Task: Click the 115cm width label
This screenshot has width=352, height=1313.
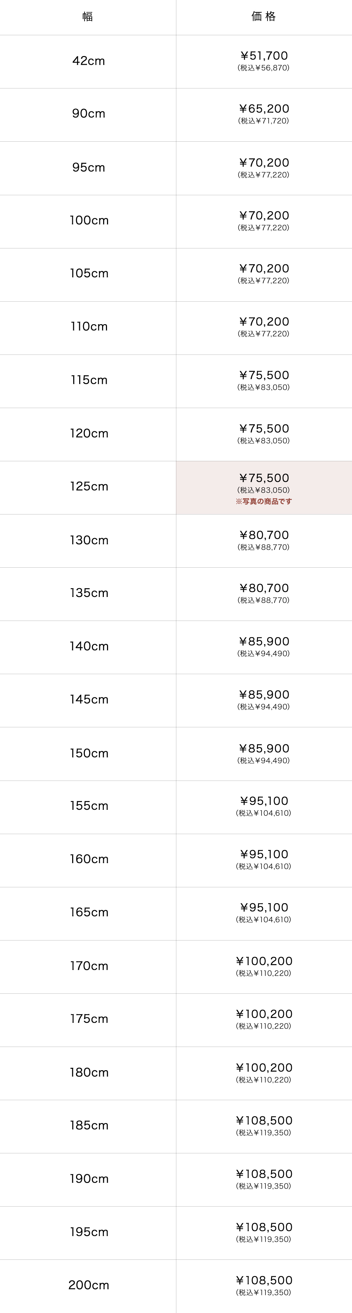Action: [89, 380]
